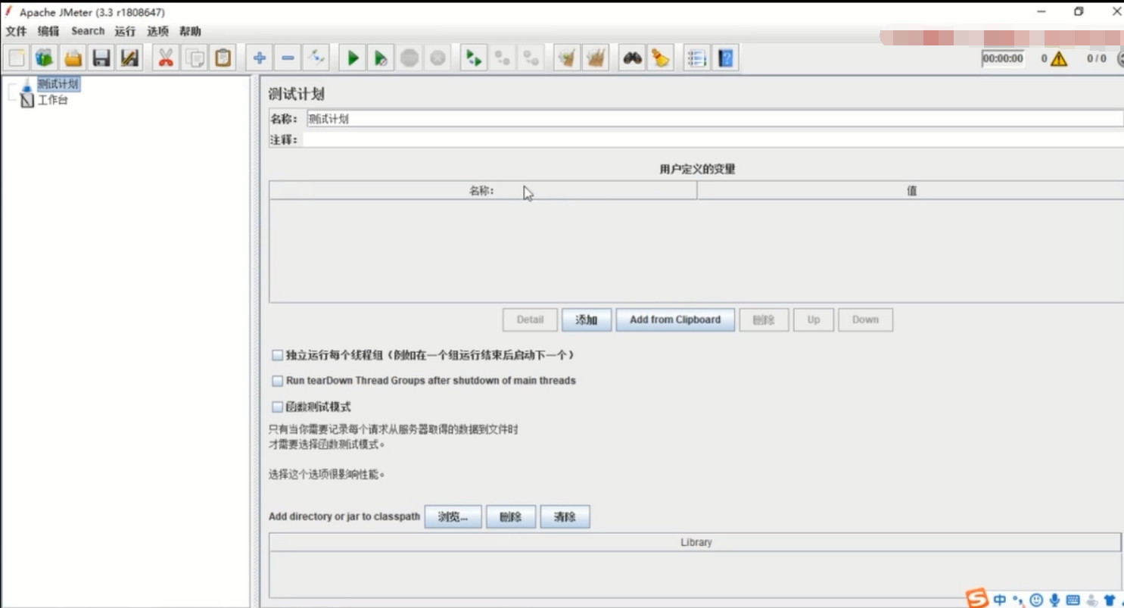Toggle Run tearDown Thread Groups checkbox
This screenshot has width=1124, height=608.
(278, 381)
